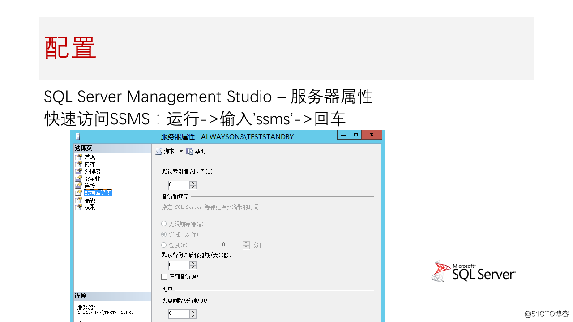Screen dimensions: 573x322
Task: Click the 尝试 minutes input field
Action: click(x=232, y=245)
